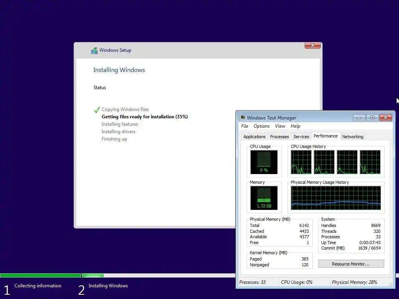The image size is (399, 299).
Task: Close the Windows Setup dialog
Action: tap(312, 45)
